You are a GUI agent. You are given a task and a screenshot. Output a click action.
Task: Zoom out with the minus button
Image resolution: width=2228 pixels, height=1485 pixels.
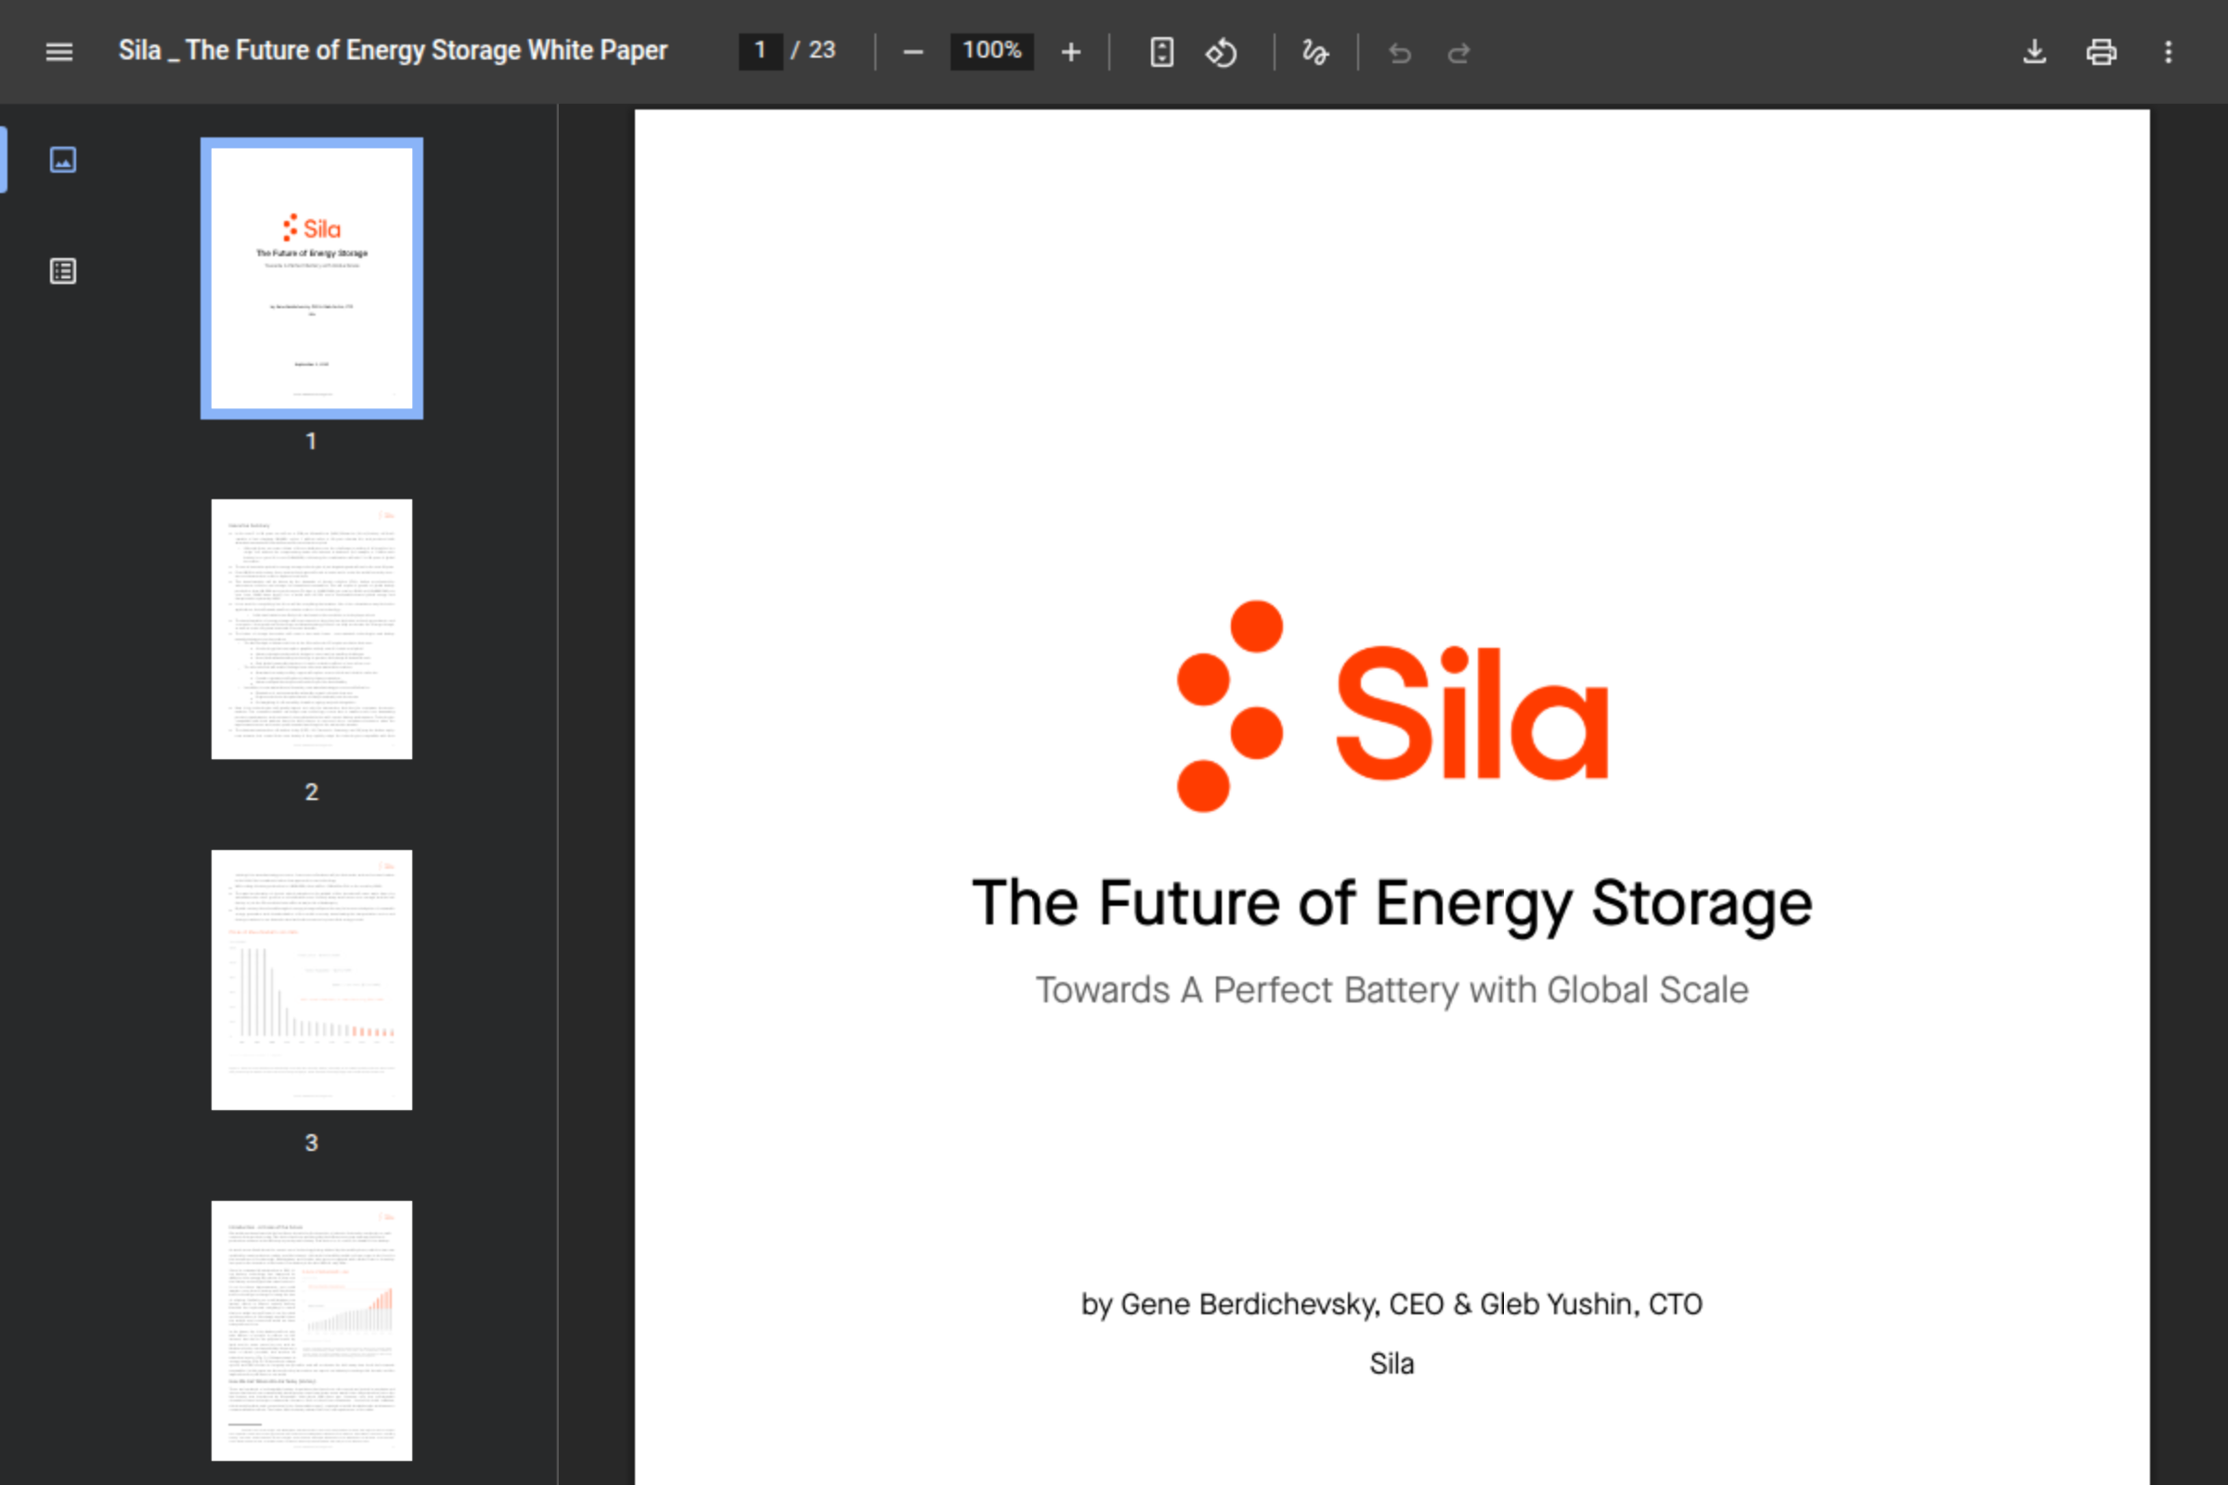coord(913,52)
